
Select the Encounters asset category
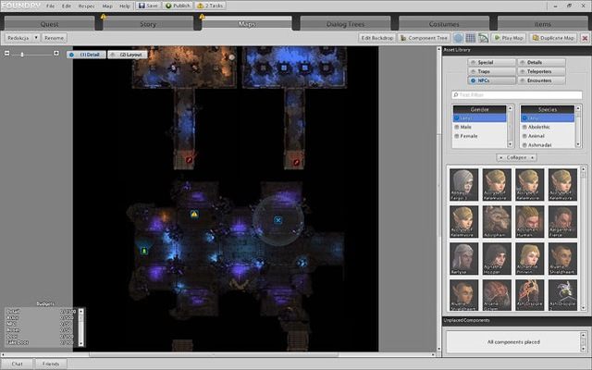click(541, 80)
